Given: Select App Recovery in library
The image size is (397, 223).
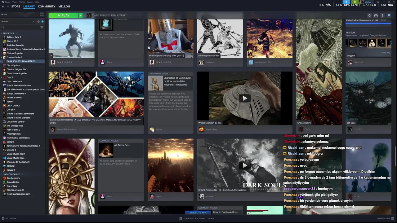Looking at the screenshot, I should 13,178.
